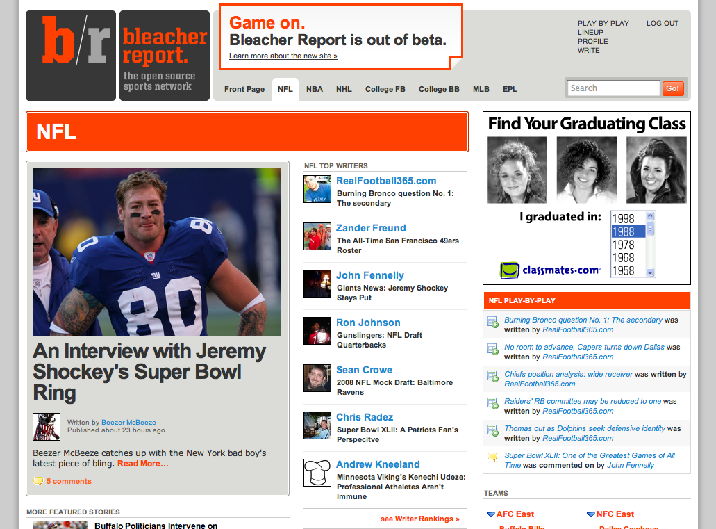Viewport: 716px width, 529px height.
Task: Click article icon beside Raiders' RB committee
Action: [492, 402]
